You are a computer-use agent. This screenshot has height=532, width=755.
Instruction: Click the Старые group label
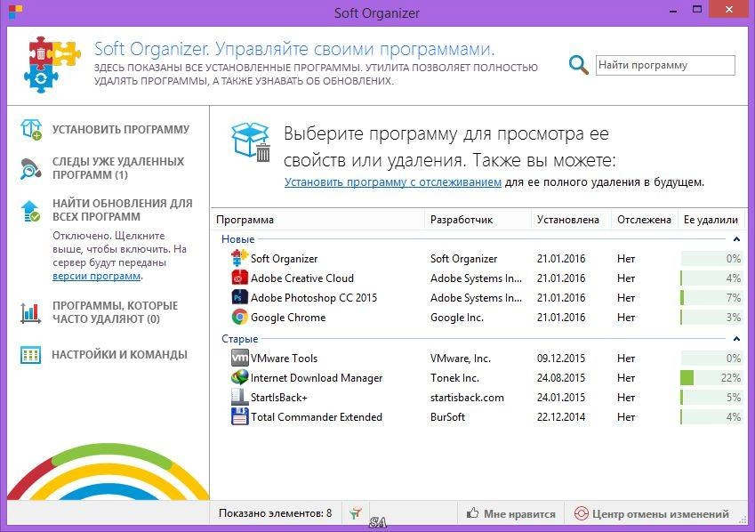coord(240,339)
